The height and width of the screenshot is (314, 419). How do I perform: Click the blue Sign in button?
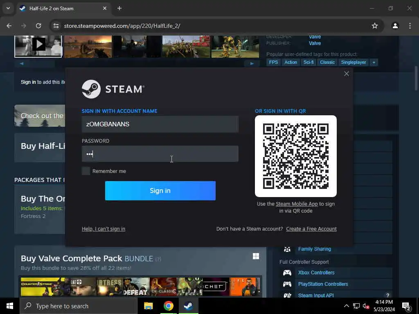point(160,191)
